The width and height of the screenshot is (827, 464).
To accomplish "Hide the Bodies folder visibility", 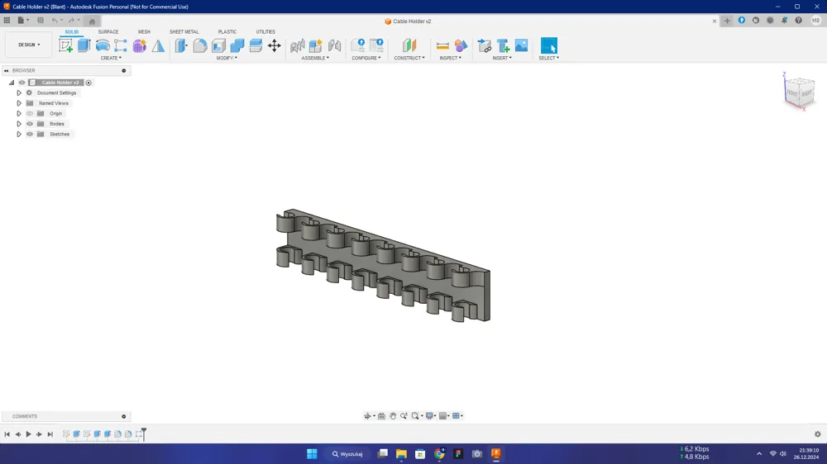I will pos(30,124).
